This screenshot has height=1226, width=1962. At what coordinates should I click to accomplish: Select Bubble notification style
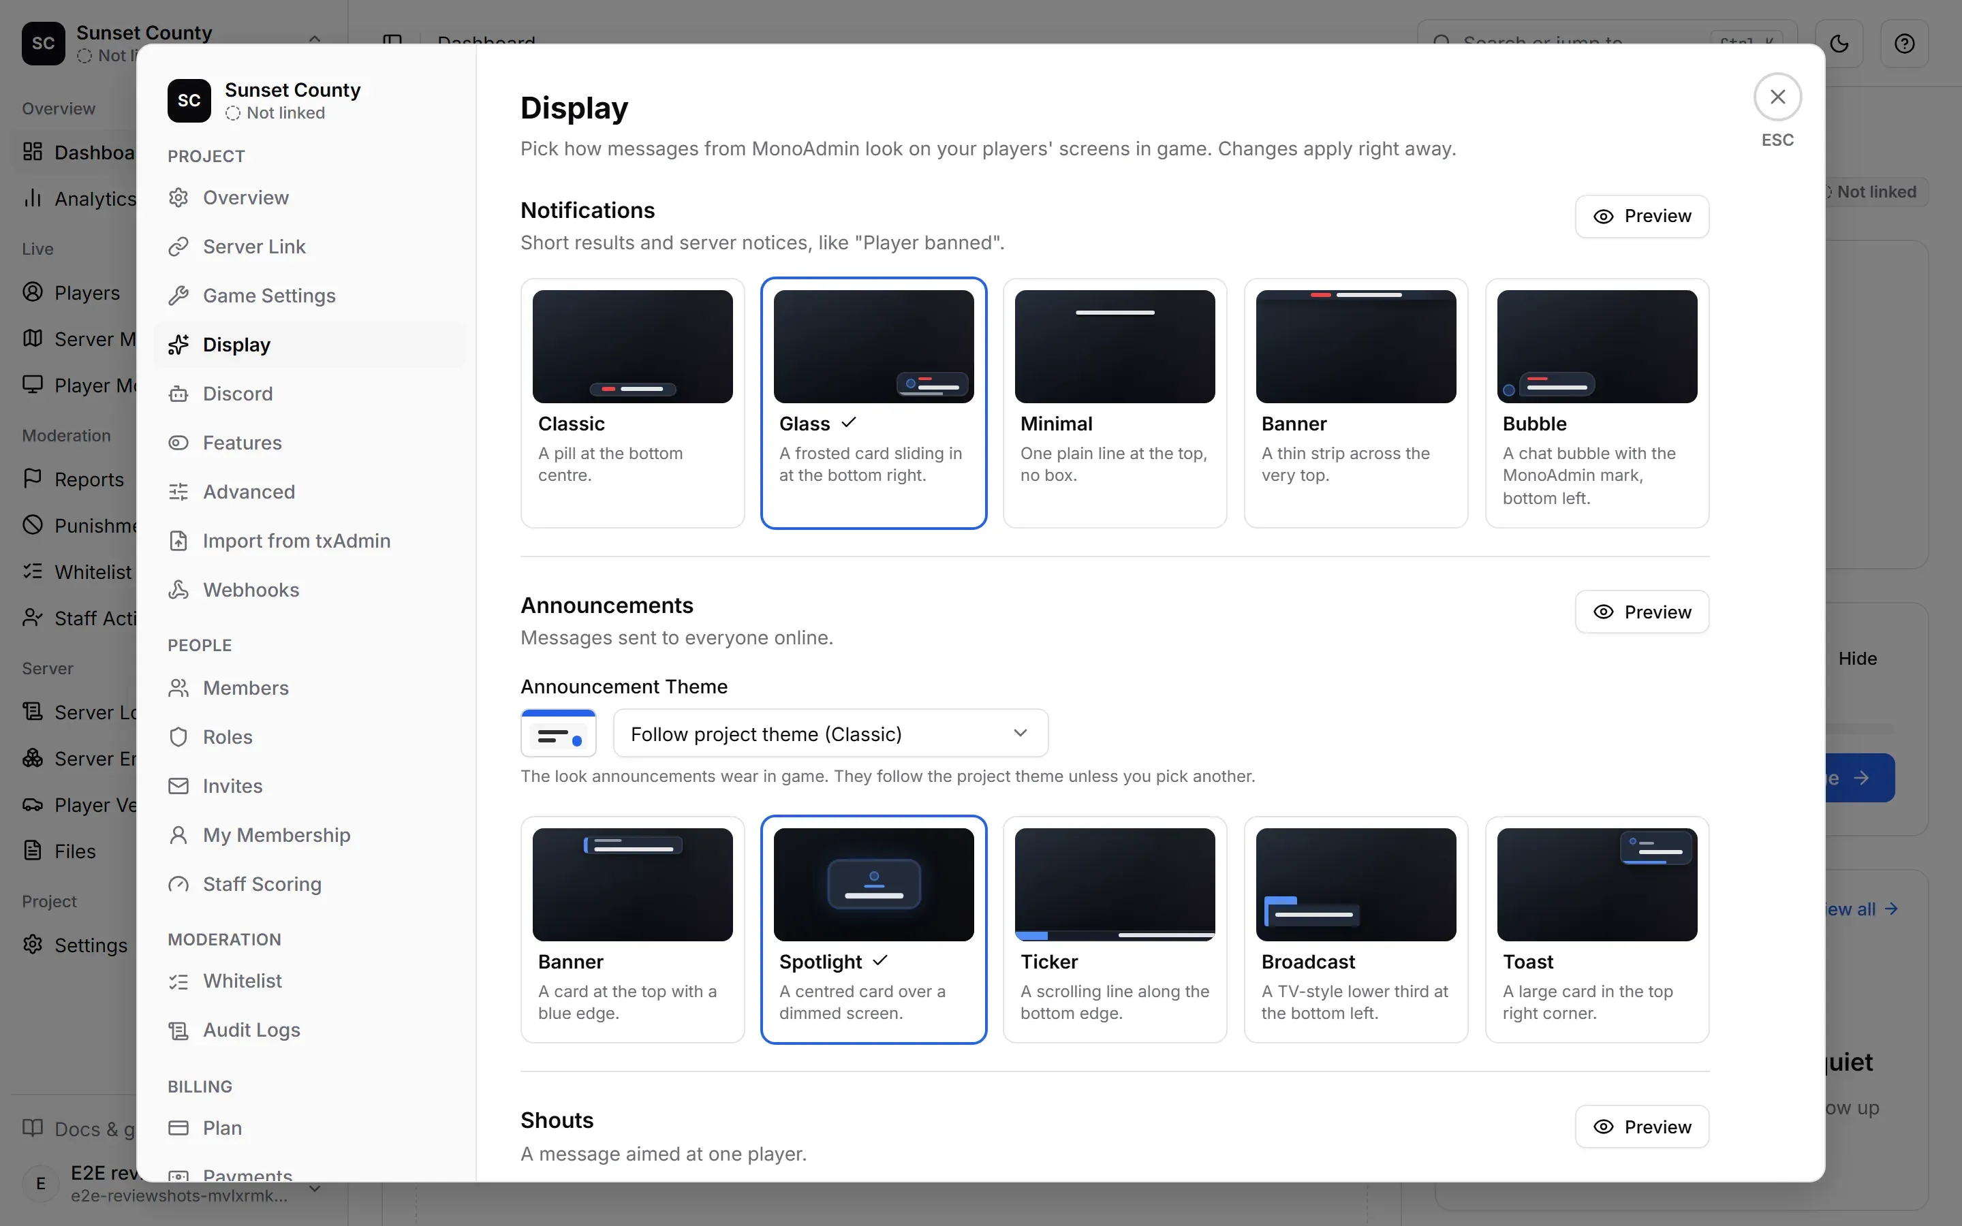(x=1597, y=403)
